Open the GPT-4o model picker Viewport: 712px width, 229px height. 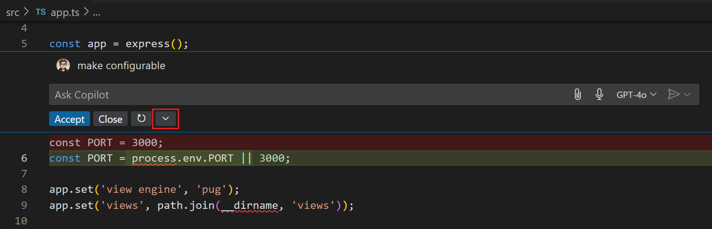pyautogui.click(x=636, y=95)
